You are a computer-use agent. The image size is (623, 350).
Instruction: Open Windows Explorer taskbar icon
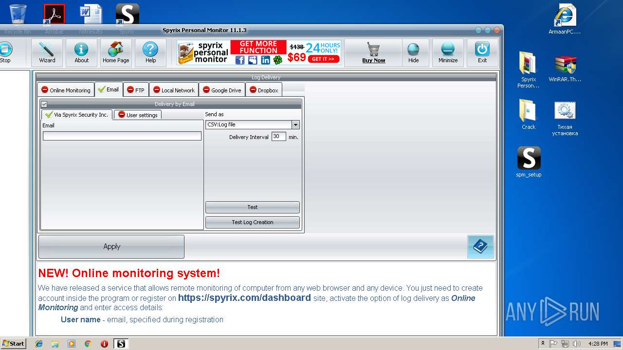click(x=55, y=344)
